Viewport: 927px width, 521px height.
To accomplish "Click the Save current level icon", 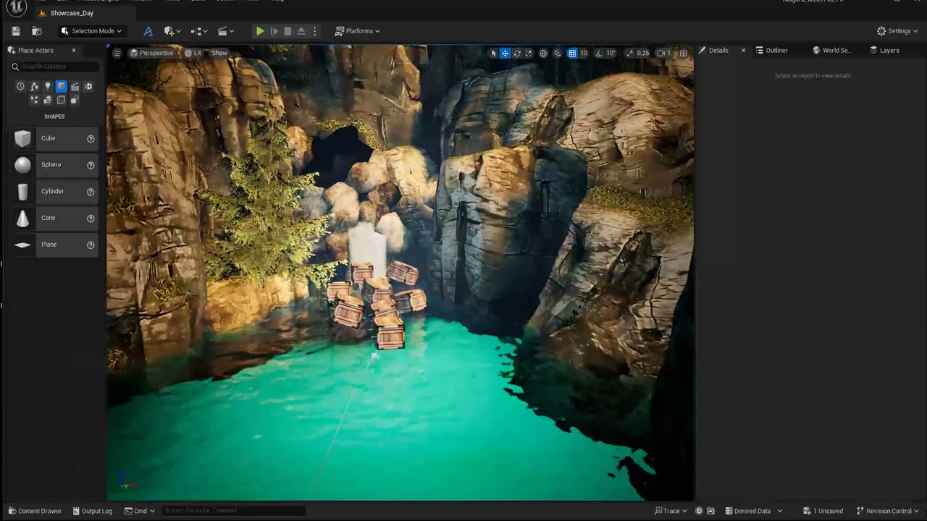I will point(16,31).
